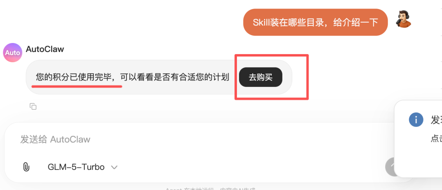Image resolution: width=442 pixels, height=190 pixels.
Task: Expand the chevron next to GLM-5-Turbo
Action: point(114,167)
